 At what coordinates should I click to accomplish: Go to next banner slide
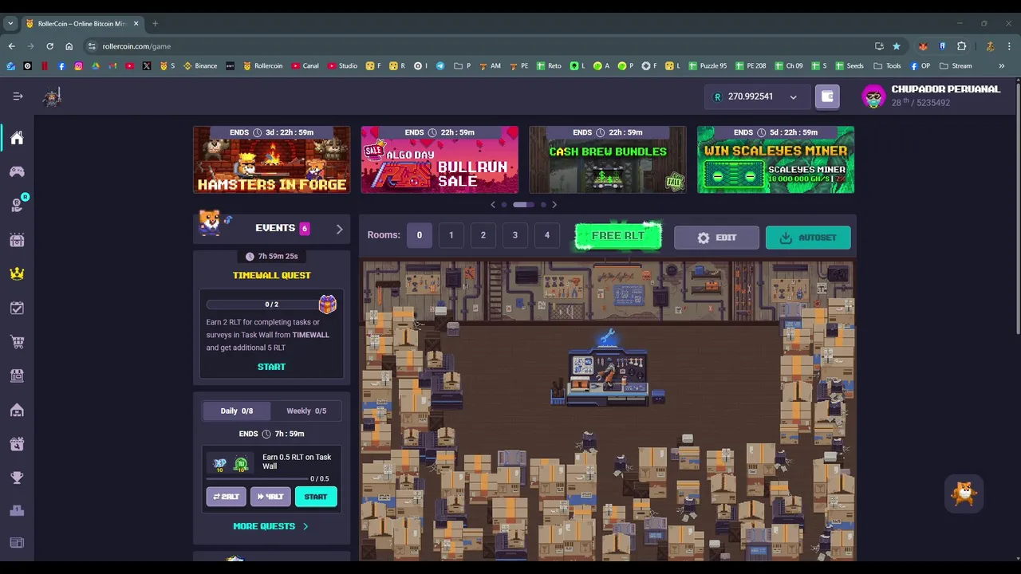pos(554,205)
